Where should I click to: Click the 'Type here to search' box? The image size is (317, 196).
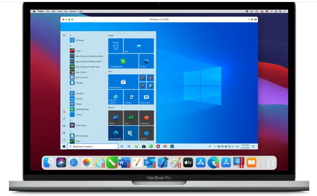(93, 147)
